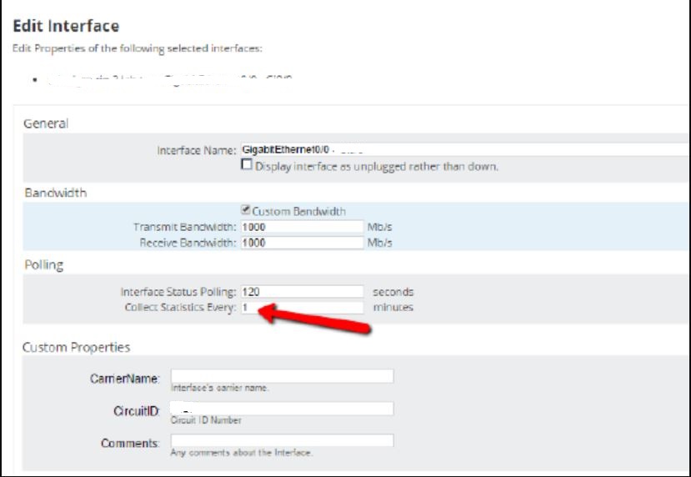Screen dimensions: 691x477
Task: Click the Custom Properties section header
Action: coord(76,348)
